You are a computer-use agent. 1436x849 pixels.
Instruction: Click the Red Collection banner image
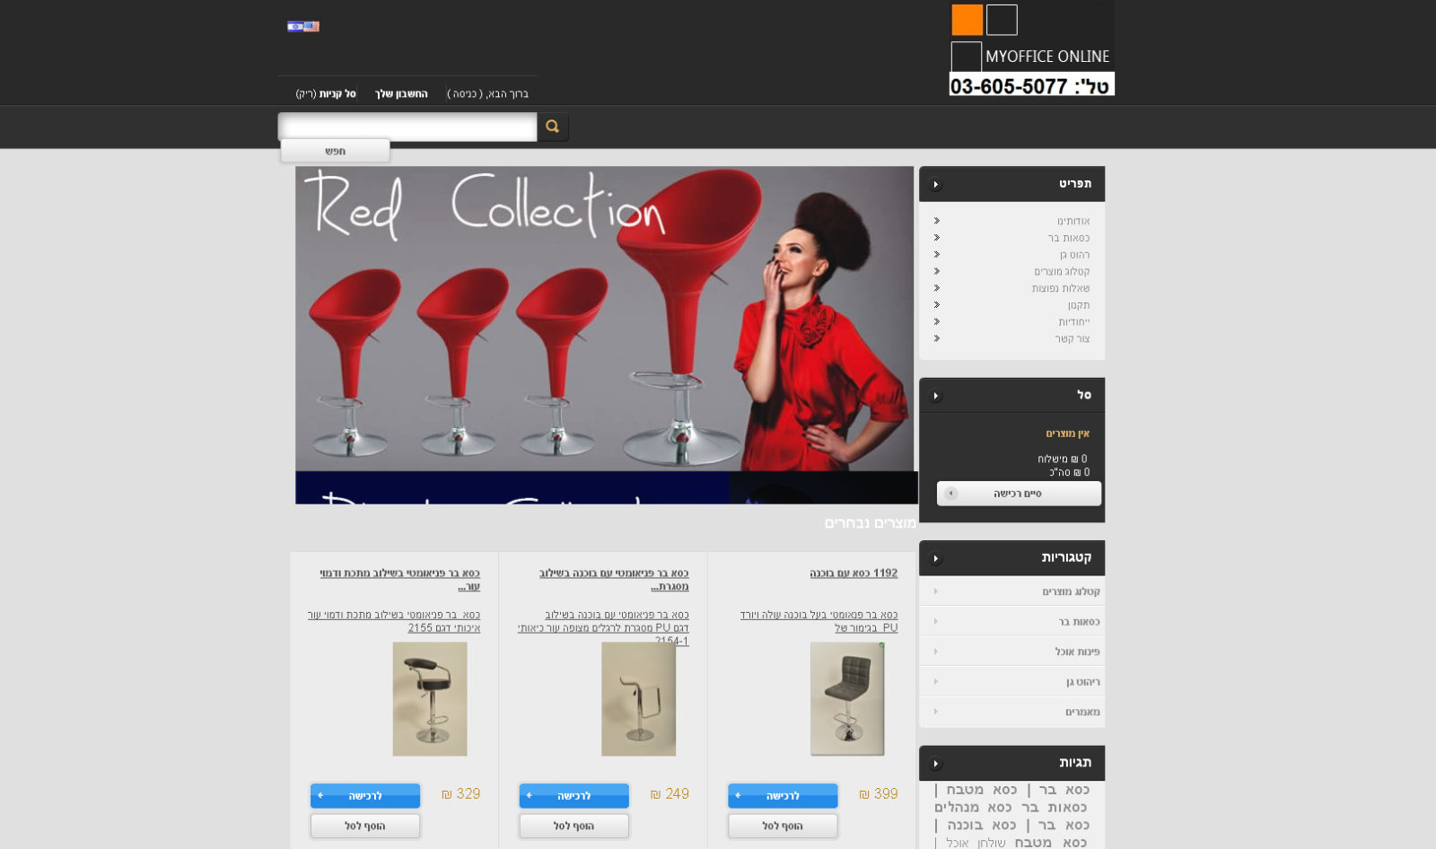(x=604, y=319)
